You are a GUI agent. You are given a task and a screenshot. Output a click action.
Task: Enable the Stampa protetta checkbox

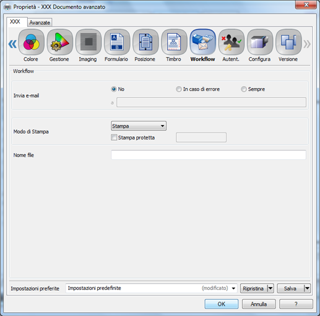[x=114, y=138]
